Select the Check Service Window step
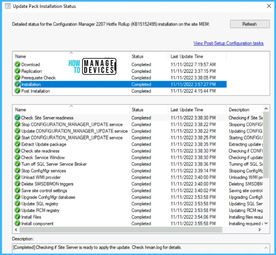This screenshot has width=276, height=255. 139,157
